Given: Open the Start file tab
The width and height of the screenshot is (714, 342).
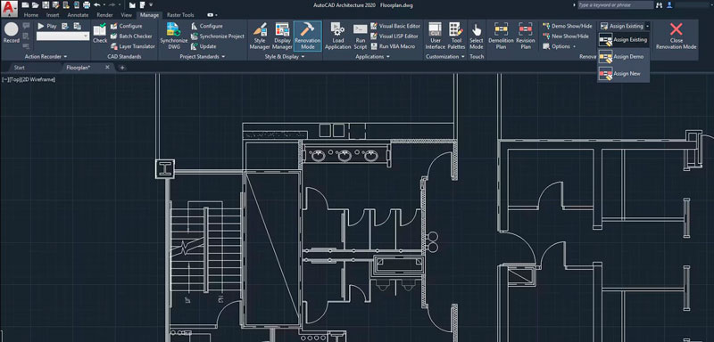Looking at the screenshot, I should point(20,68).
